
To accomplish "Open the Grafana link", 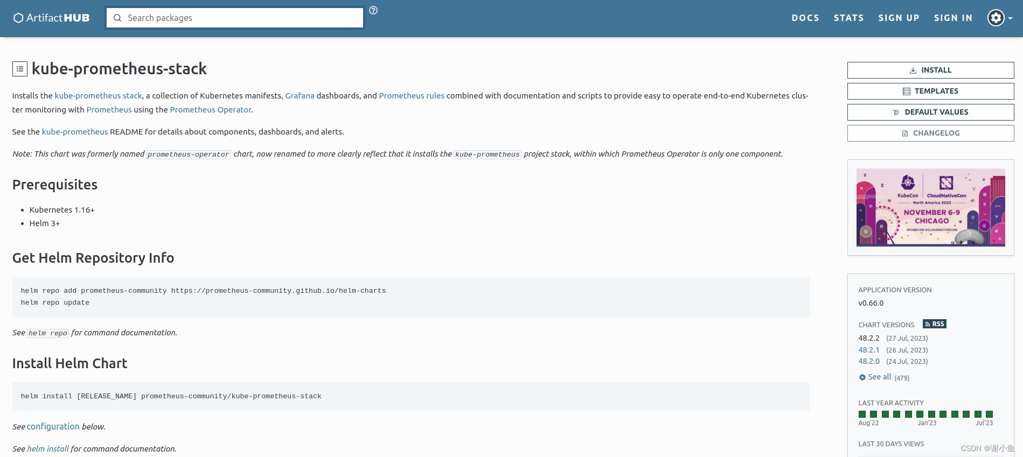I will [x=300, y=96].
